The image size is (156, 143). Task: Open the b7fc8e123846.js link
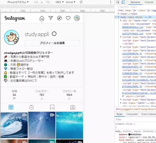(132, 86)
